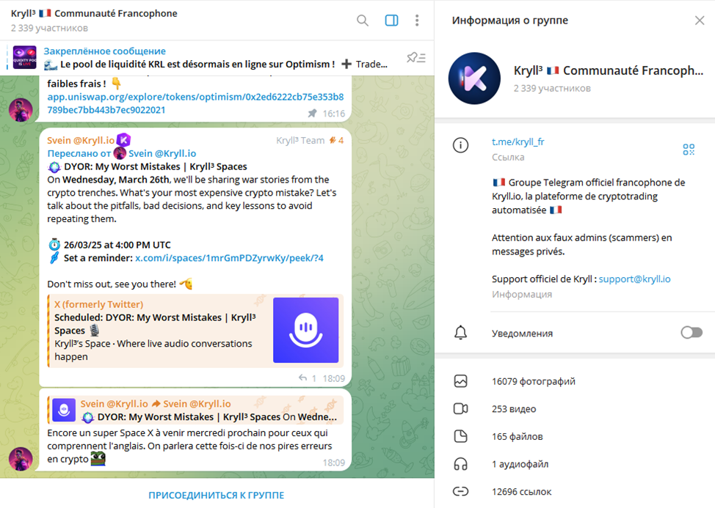715x508 pixels.
Task: Click the 16:16 timestamp on Uniswap message
Action: 334,114
